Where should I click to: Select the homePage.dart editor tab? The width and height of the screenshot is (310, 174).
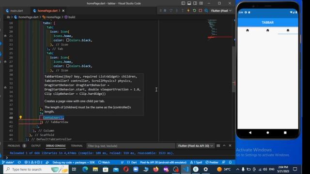point(47,11)
